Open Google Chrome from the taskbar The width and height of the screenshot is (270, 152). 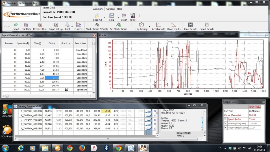tap(70, 148)
